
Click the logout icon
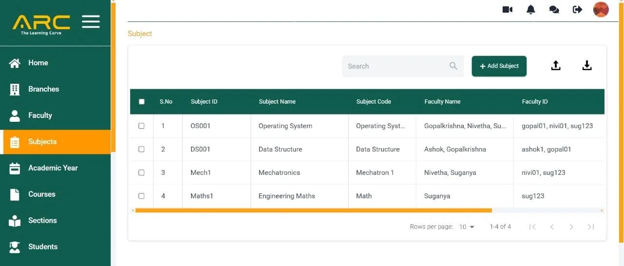(x=577, y=10)
